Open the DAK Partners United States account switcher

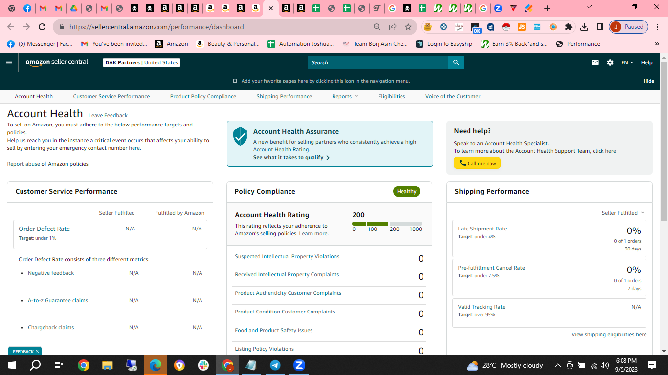click(142, 62)
